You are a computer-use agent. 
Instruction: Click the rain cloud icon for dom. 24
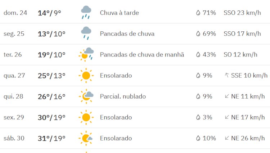86,13
